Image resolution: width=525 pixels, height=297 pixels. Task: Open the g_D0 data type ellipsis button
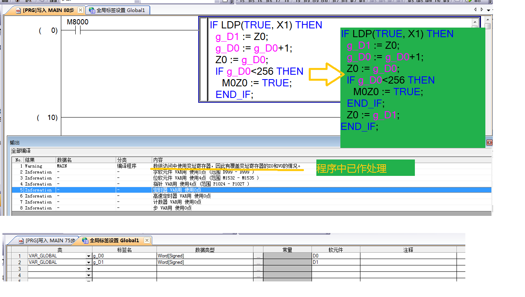coord(258,256)
